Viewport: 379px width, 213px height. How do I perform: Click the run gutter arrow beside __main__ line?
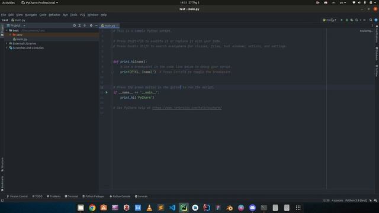point(107,92)
